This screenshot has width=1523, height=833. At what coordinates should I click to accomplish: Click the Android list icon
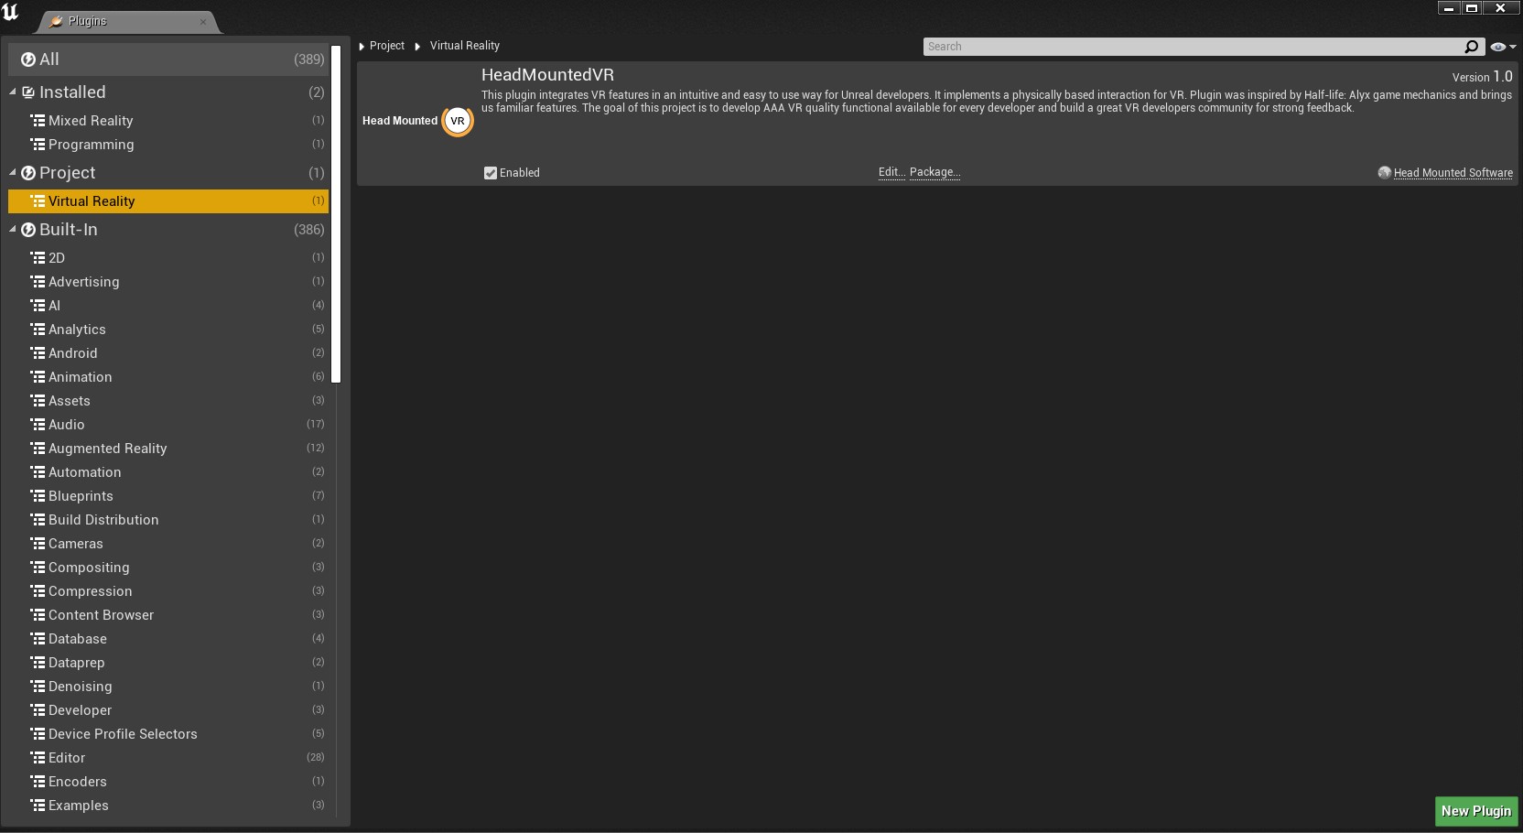pos(38,353)
